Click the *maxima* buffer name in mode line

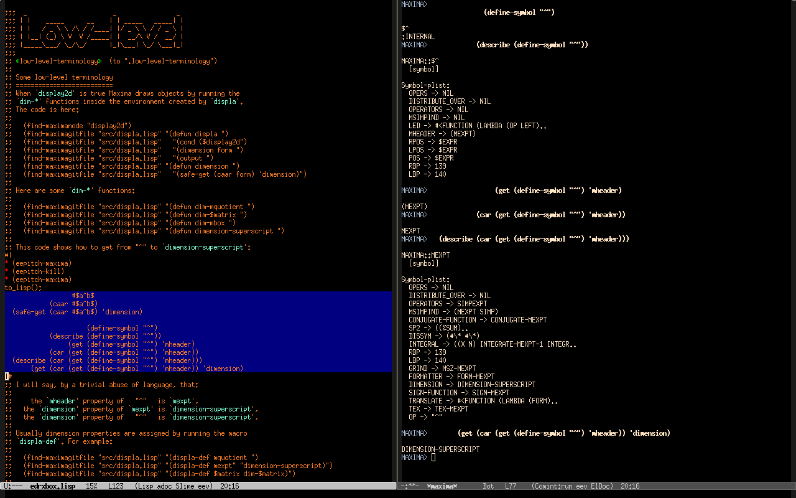coord(442,486)
